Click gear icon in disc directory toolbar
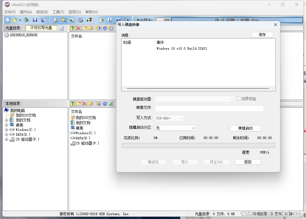 (x=105, y=28)
